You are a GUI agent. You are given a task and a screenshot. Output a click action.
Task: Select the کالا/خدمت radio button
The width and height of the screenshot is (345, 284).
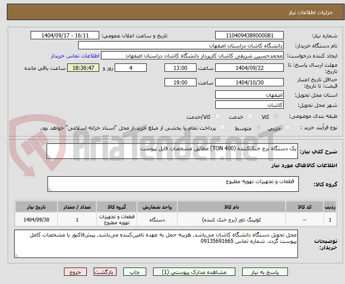tap(218, 116)
